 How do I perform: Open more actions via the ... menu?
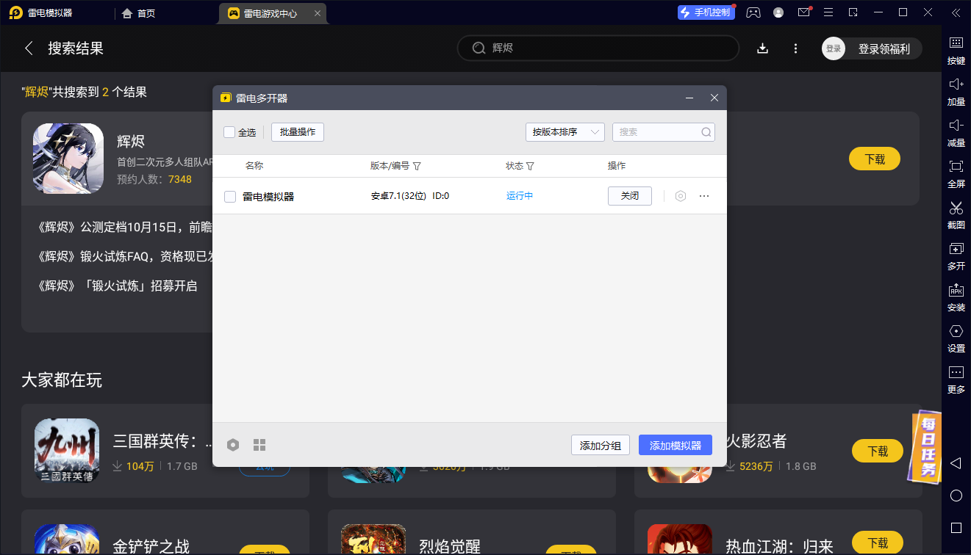pyautogui.click(x=704, y=195)
